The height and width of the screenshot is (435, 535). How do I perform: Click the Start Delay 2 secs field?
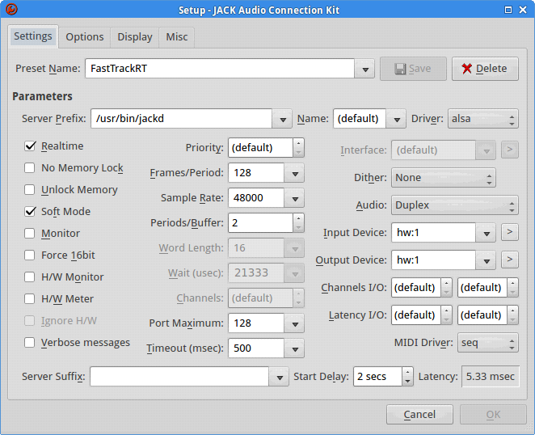coord(377,377)
